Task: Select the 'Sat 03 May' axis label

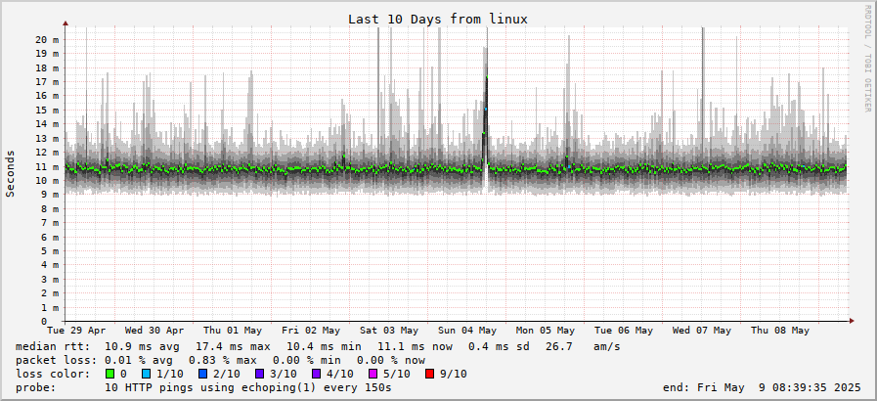Action: pos(389,331)
